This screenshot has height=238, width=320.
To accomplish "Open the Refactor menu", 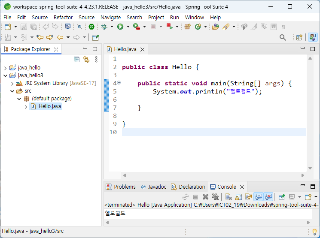I will click(63, 18).
